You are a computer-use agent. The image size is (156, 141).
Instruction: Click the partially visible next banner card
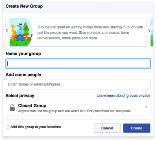(x=152, y=32)
